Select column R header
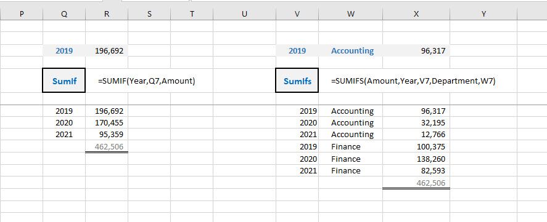 click(107, 14)
